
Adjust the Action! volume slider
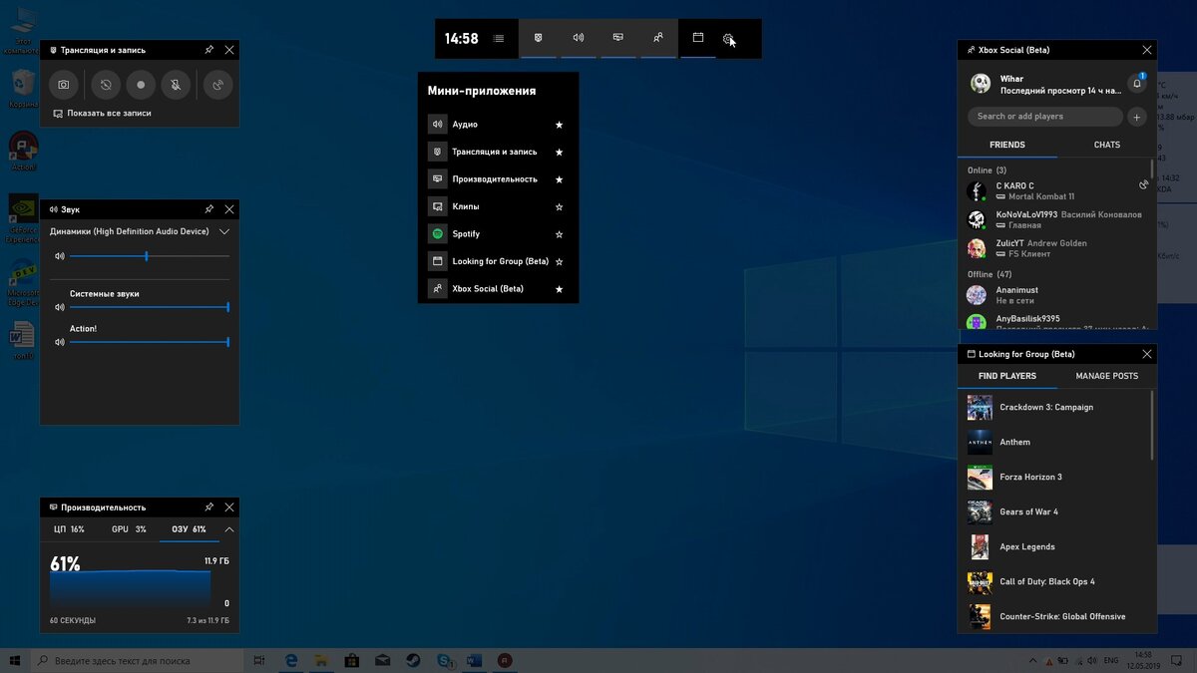click(150, 342)
